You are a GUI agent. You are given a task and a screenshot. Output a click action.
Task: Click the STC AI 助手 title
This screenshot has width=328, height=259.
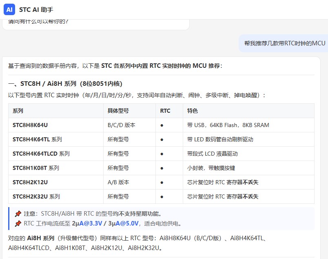36,10
